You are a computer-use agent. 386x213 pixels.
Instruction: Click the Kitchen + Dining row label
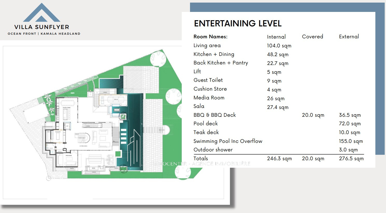[214, 54]
